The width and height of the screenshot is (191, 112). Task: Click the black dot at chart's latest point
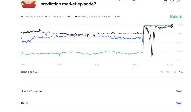click(172, 26)
